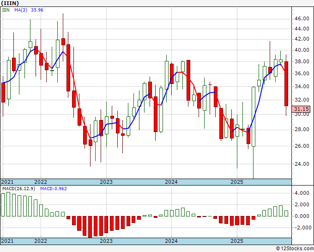The image size is (314, 252).
Task: Click the 26.00 price axis label
Action: click(302, 146)
